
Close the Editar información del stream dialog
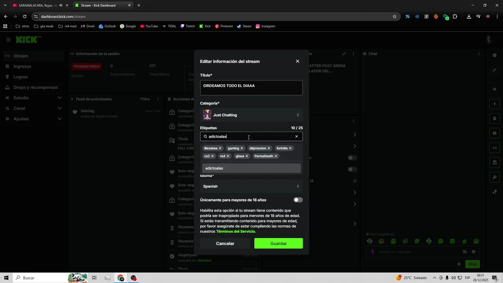[297, 61]
